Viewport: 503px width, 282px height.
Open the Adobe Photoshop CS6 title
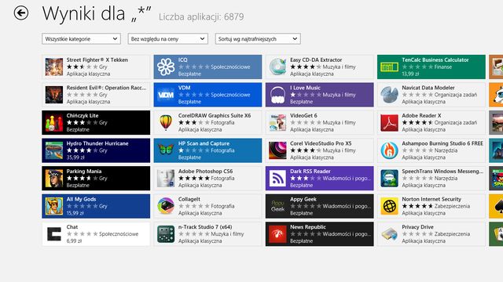click(206, 171)
